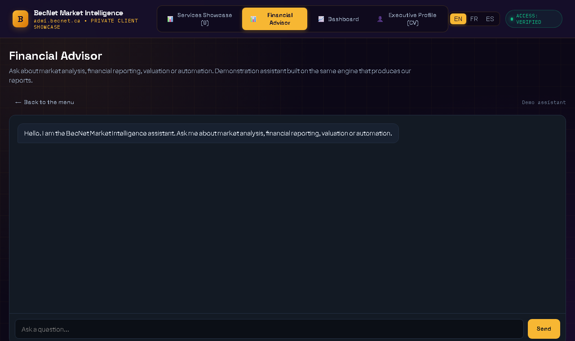Click the Dashboard line chart icon
This screenshot has width=575, height=341.
[321, 19]
